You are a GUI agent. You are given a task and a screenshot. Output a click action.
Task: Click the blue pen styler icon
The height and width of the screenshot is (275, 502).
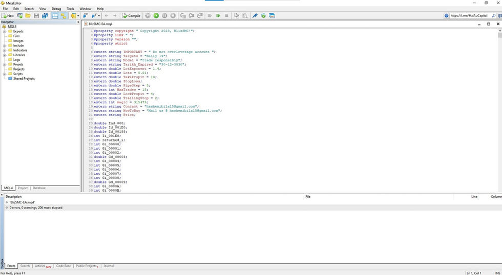point(255,16)
